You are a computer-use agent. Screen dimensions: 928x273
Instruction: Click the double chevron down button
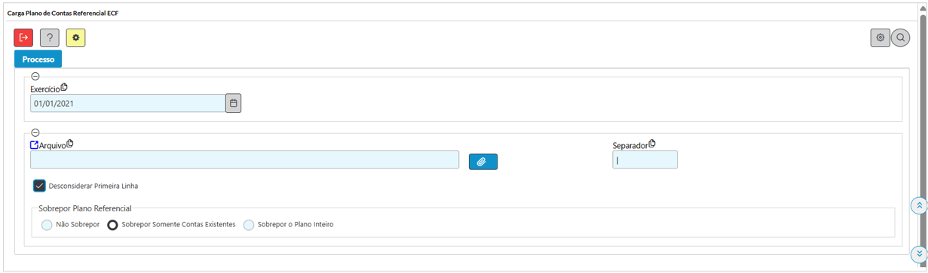coord(919,253)
